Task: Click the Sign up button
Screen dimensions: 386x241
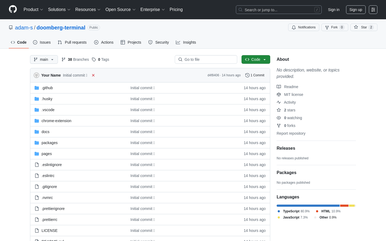Action: [356, 10]
